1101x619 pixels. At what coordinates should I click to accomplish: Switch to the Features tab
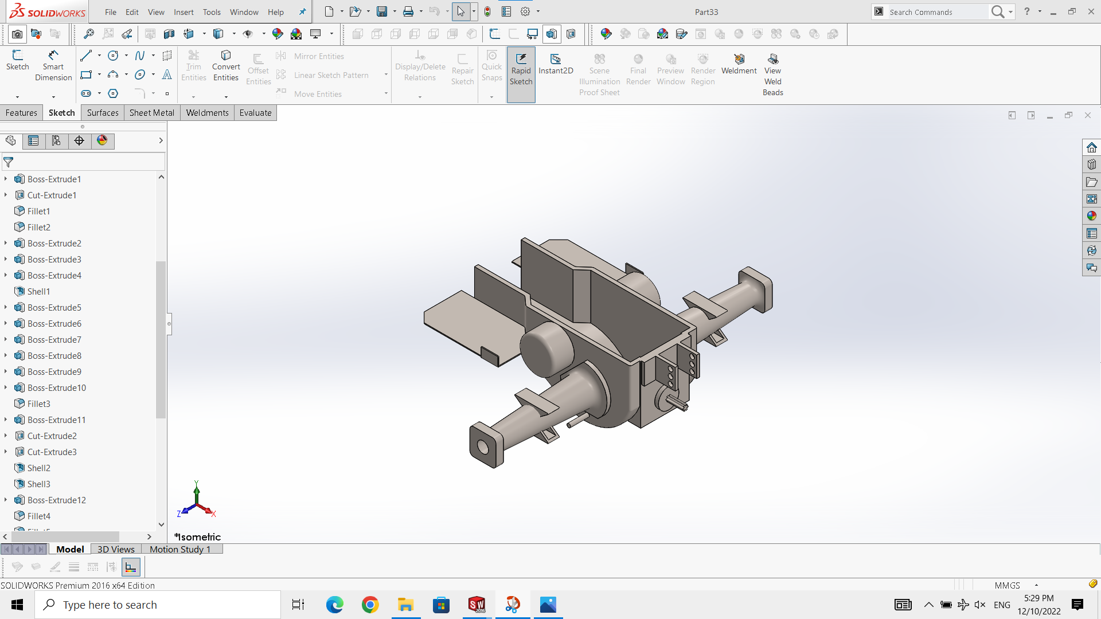(x=21, y=113)
